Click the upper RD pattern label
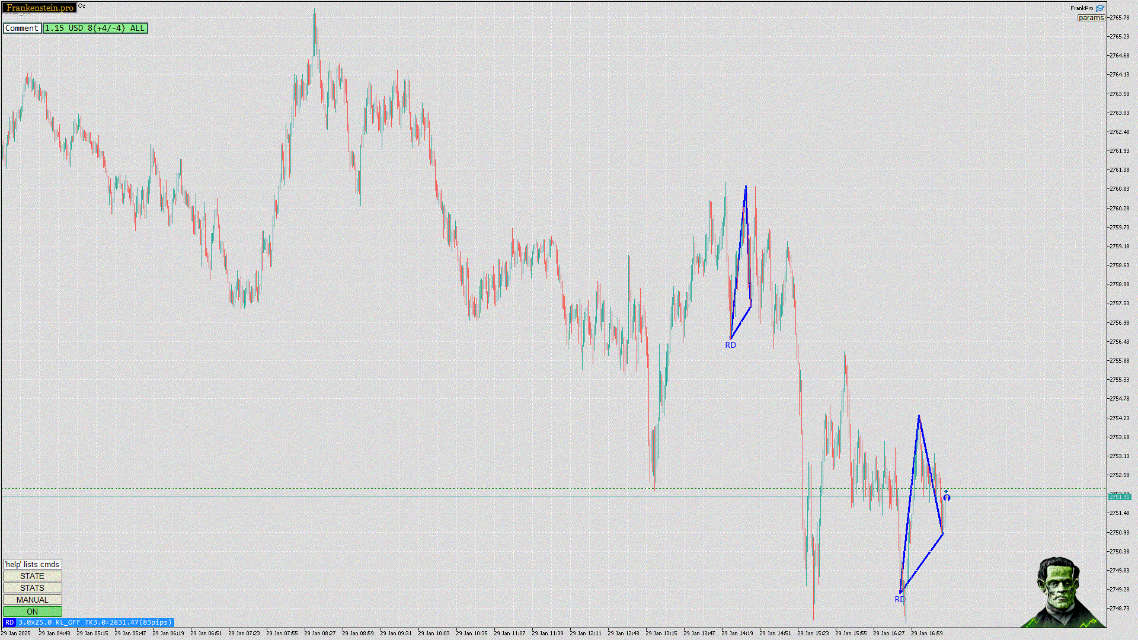Image resolution: width=1138 pixels, height=640 pixels. coord(730,345)
